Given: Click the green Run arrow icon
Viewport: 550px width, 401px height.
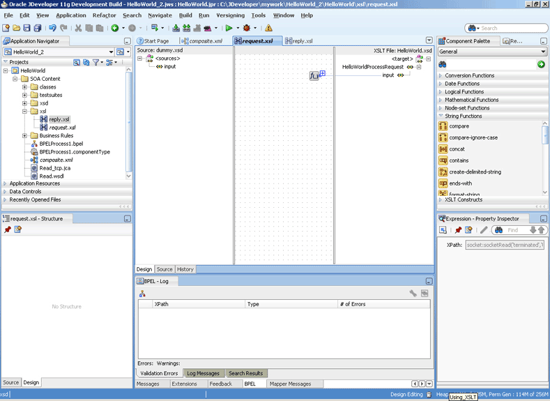Looking at the screenshot, I should (229, 28).
